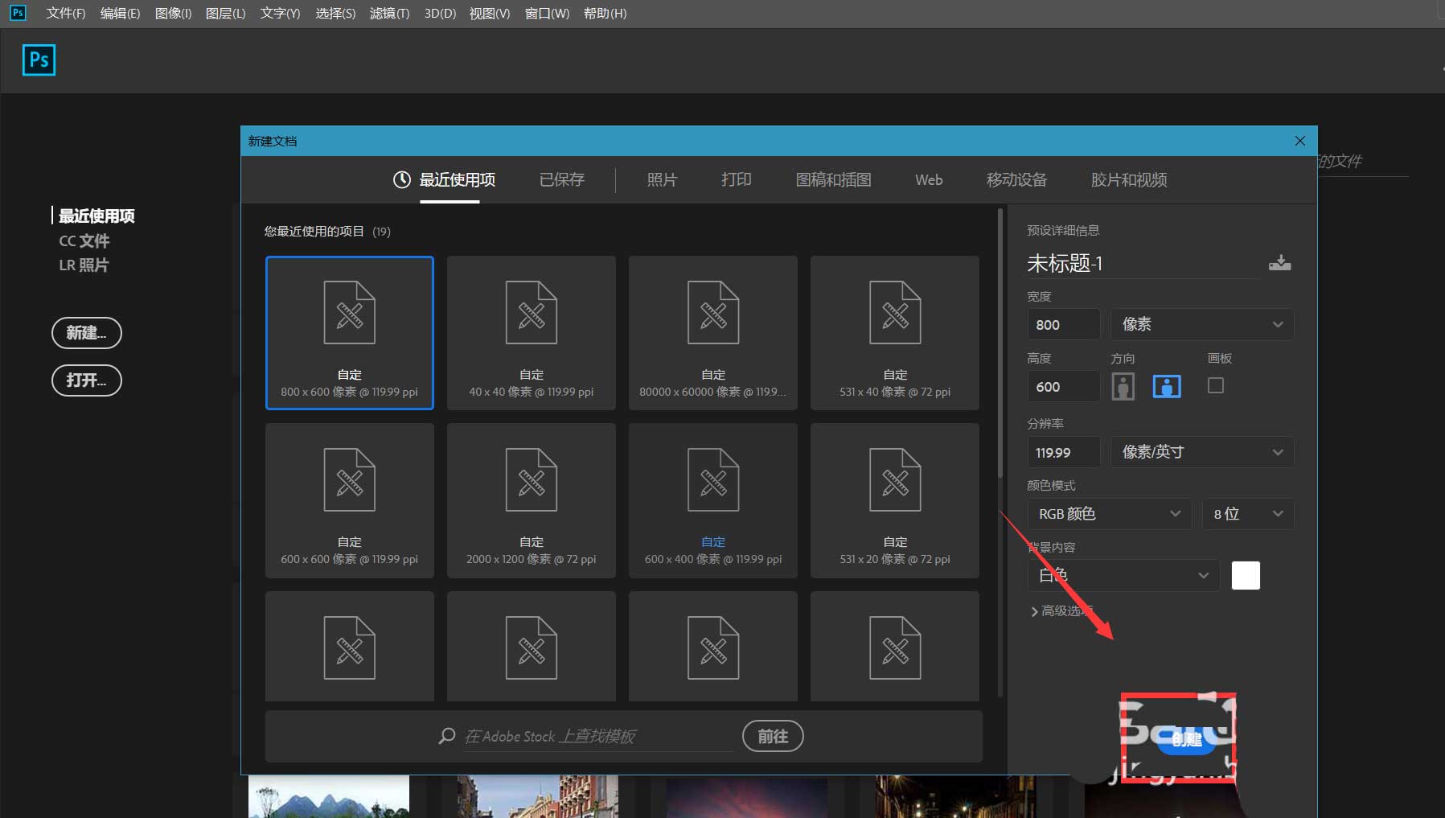Open 文字(Y) menu

click(280, 13)
